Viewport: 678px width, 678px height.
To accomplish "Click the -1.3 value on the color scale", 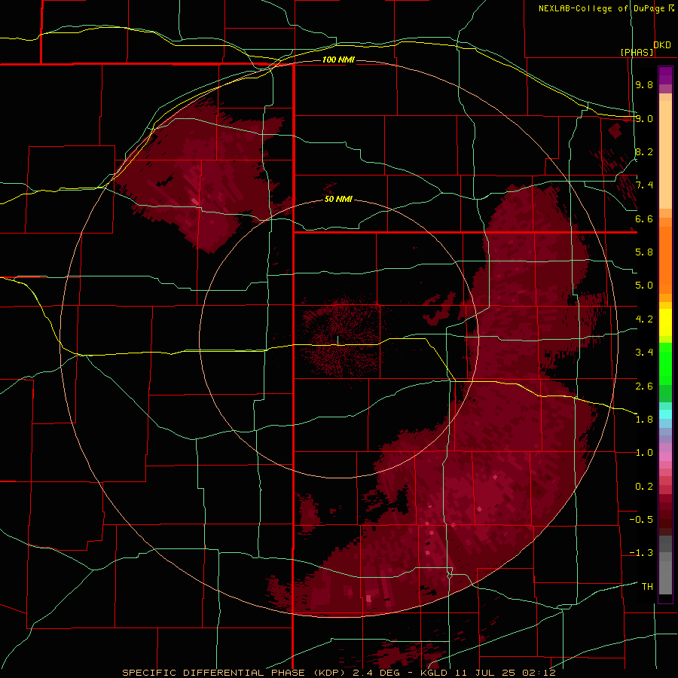I will 641,553.
